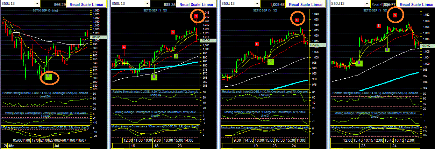Click the Relative Strength Index label in the 60-minute chart

155,93
